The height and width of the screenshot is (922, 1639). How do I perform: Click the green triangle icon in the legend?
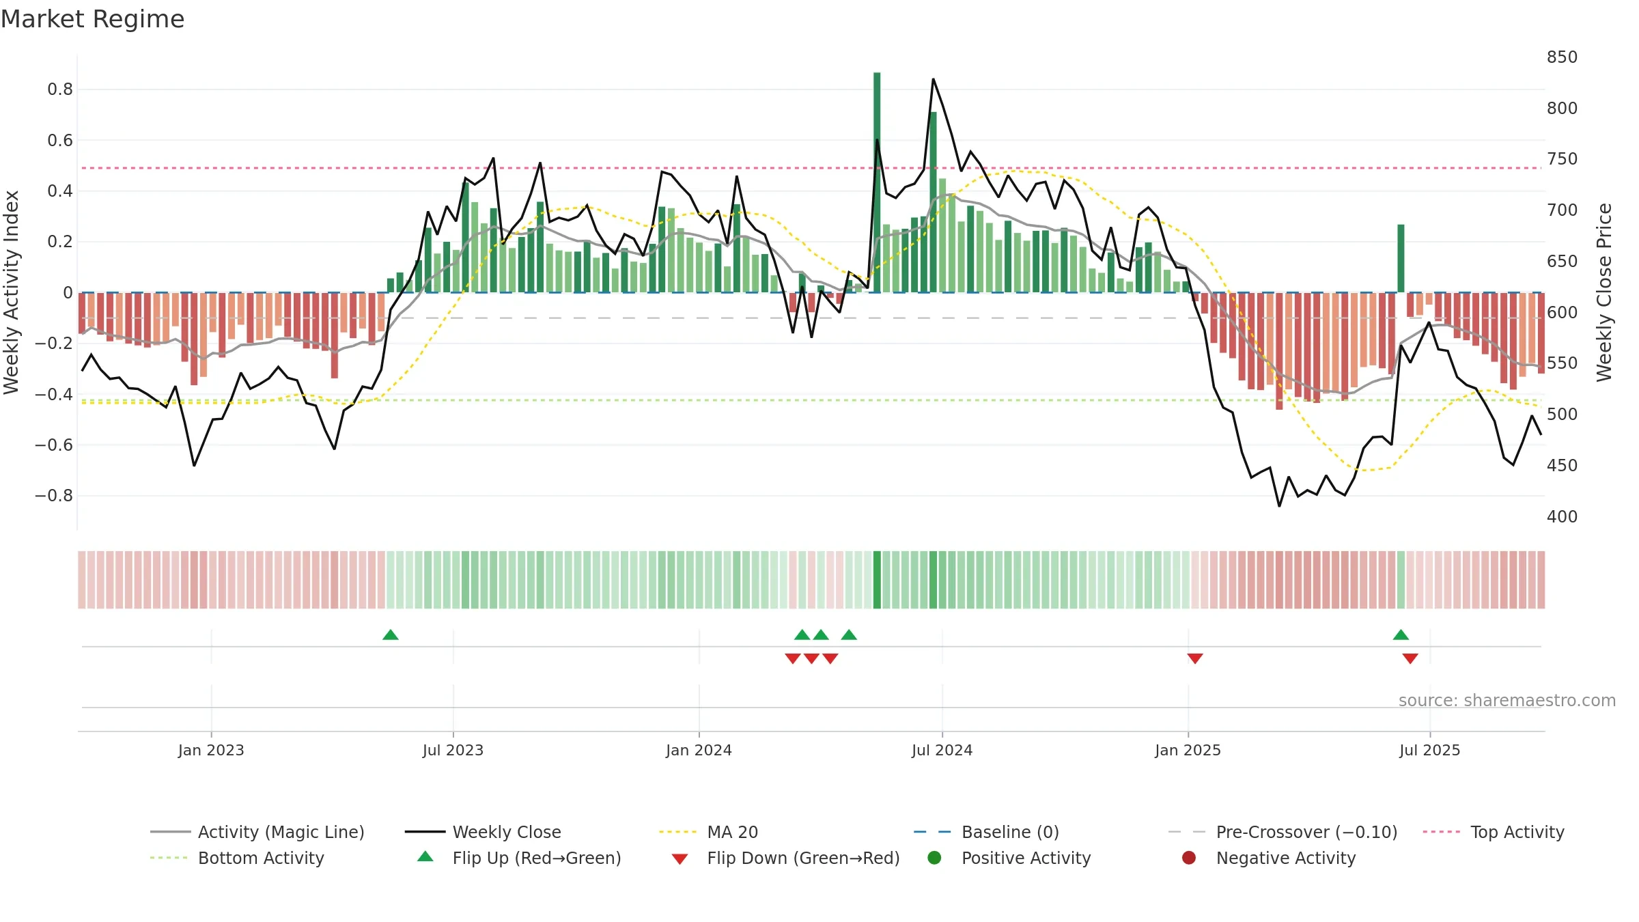pyautogui.click(x=425, y=856)
